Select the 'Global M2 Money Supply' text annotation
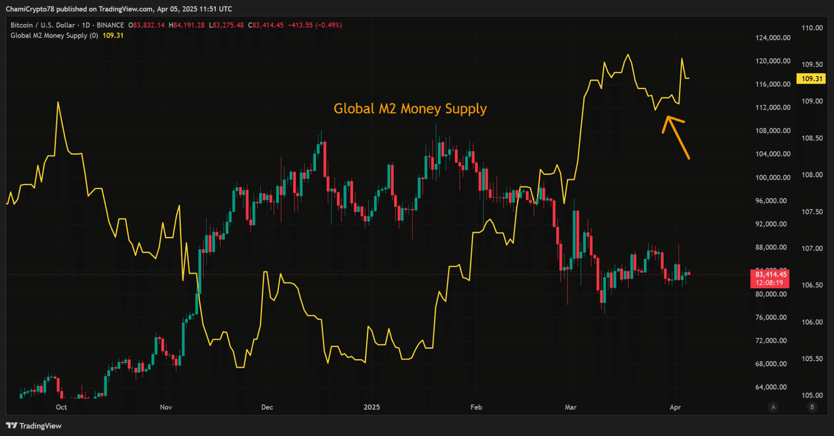Image resolution: width=834 pixels, height=436 pixels. (410, 109)
